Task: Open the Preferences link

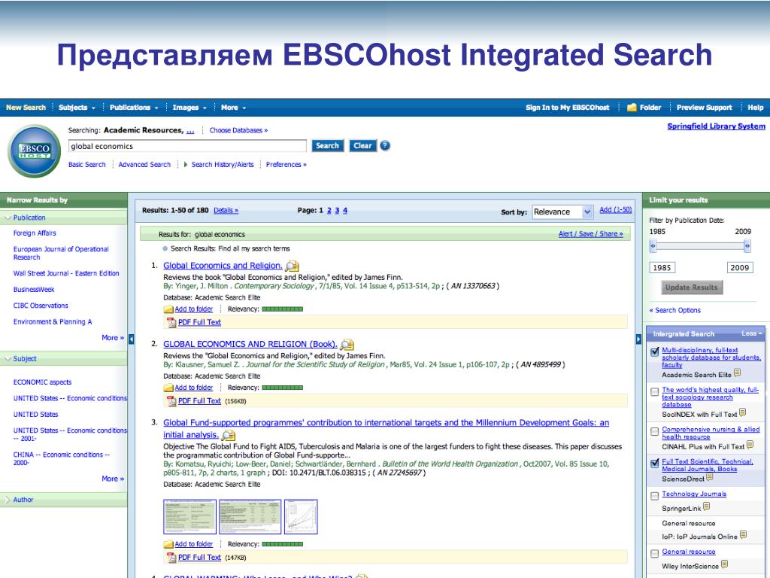Action: coord(286,165)
